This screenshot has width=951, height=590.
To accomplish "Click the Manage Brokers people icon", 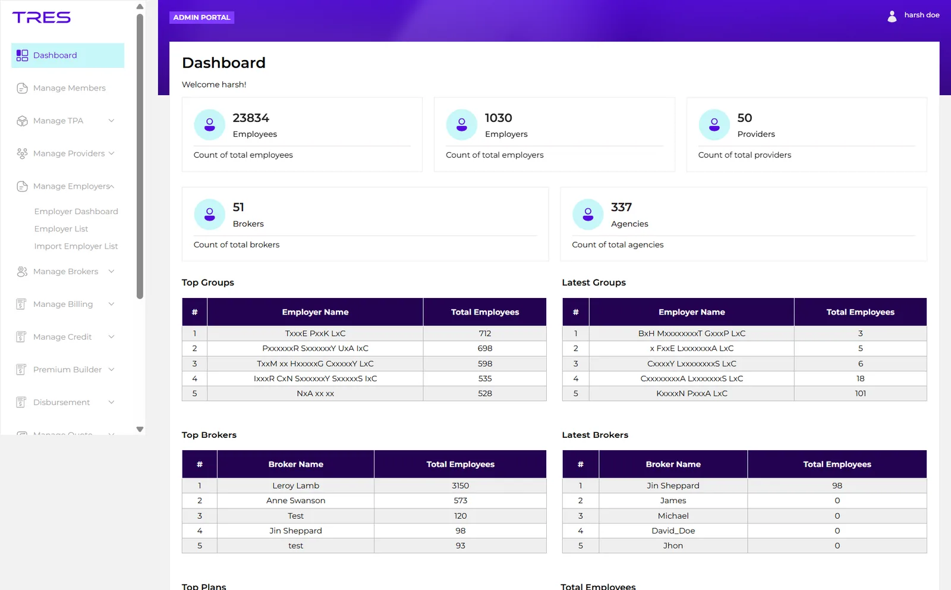I will pyautogui.click(x=22, y=271).
